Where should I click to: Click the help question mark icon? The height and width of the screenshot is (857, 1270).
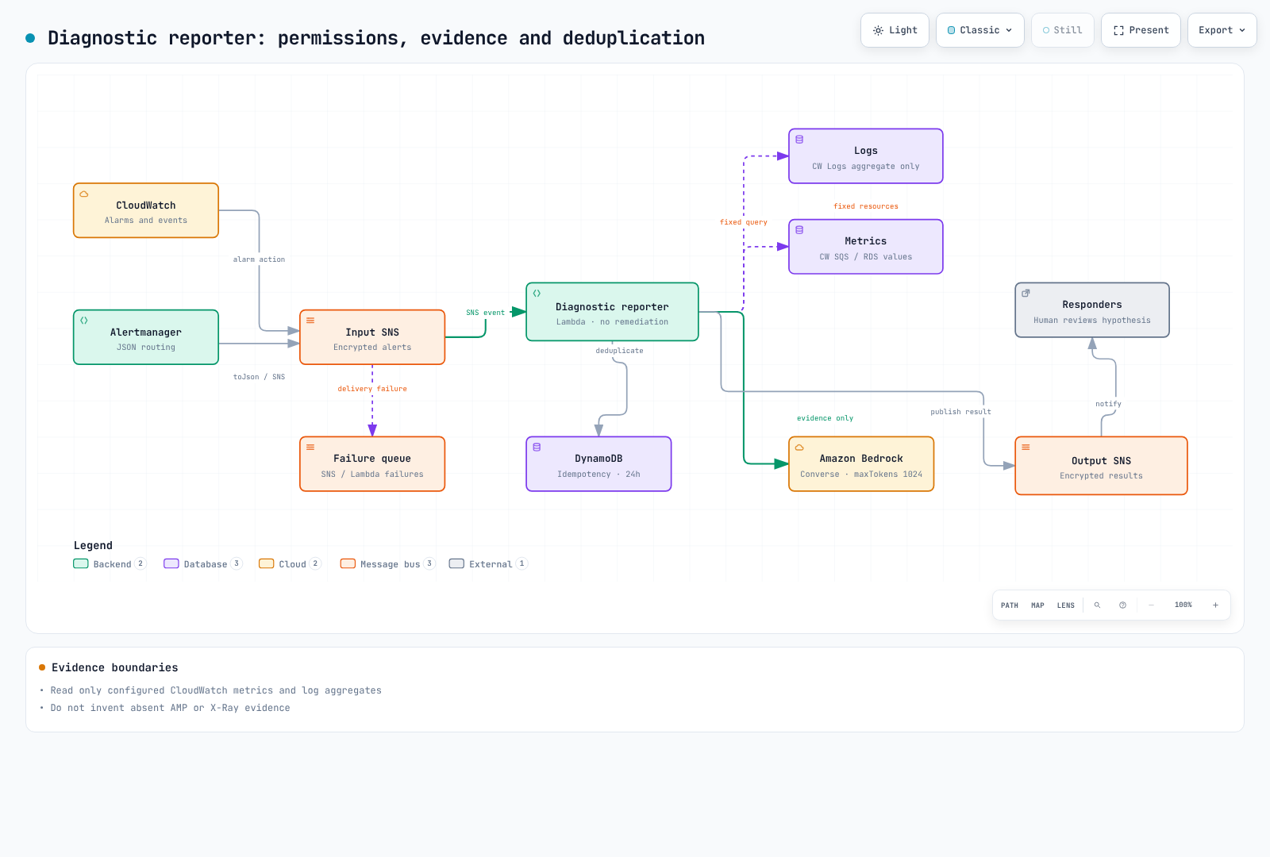click(1122, 605)
